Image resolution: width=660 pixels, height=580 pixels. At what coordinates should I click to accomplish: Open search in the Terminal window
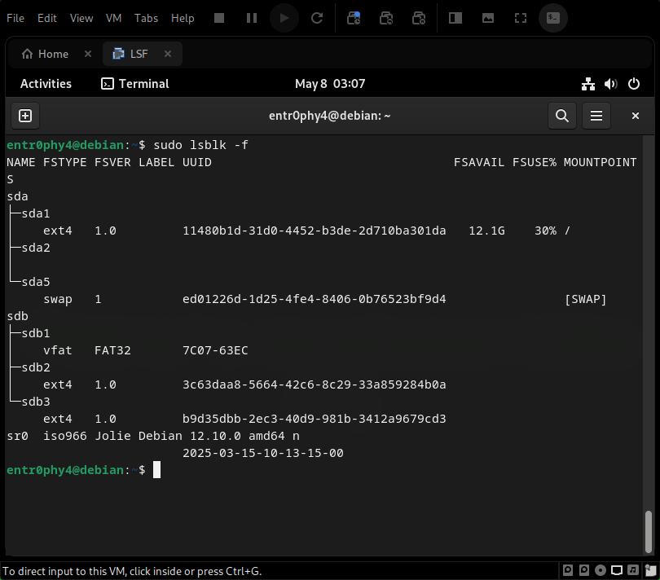click(561, 116)
